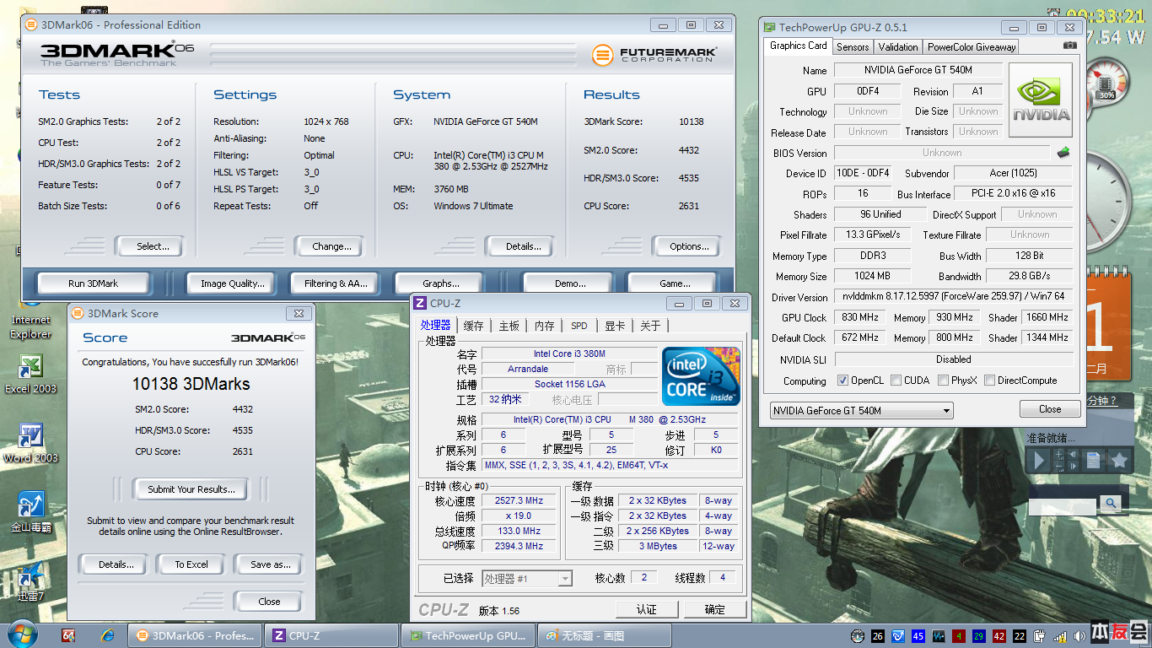The image size is (1152, 648).
Task: Click the play button in the media gadget
Action: pyautogui.click(x=1039, y=460)
